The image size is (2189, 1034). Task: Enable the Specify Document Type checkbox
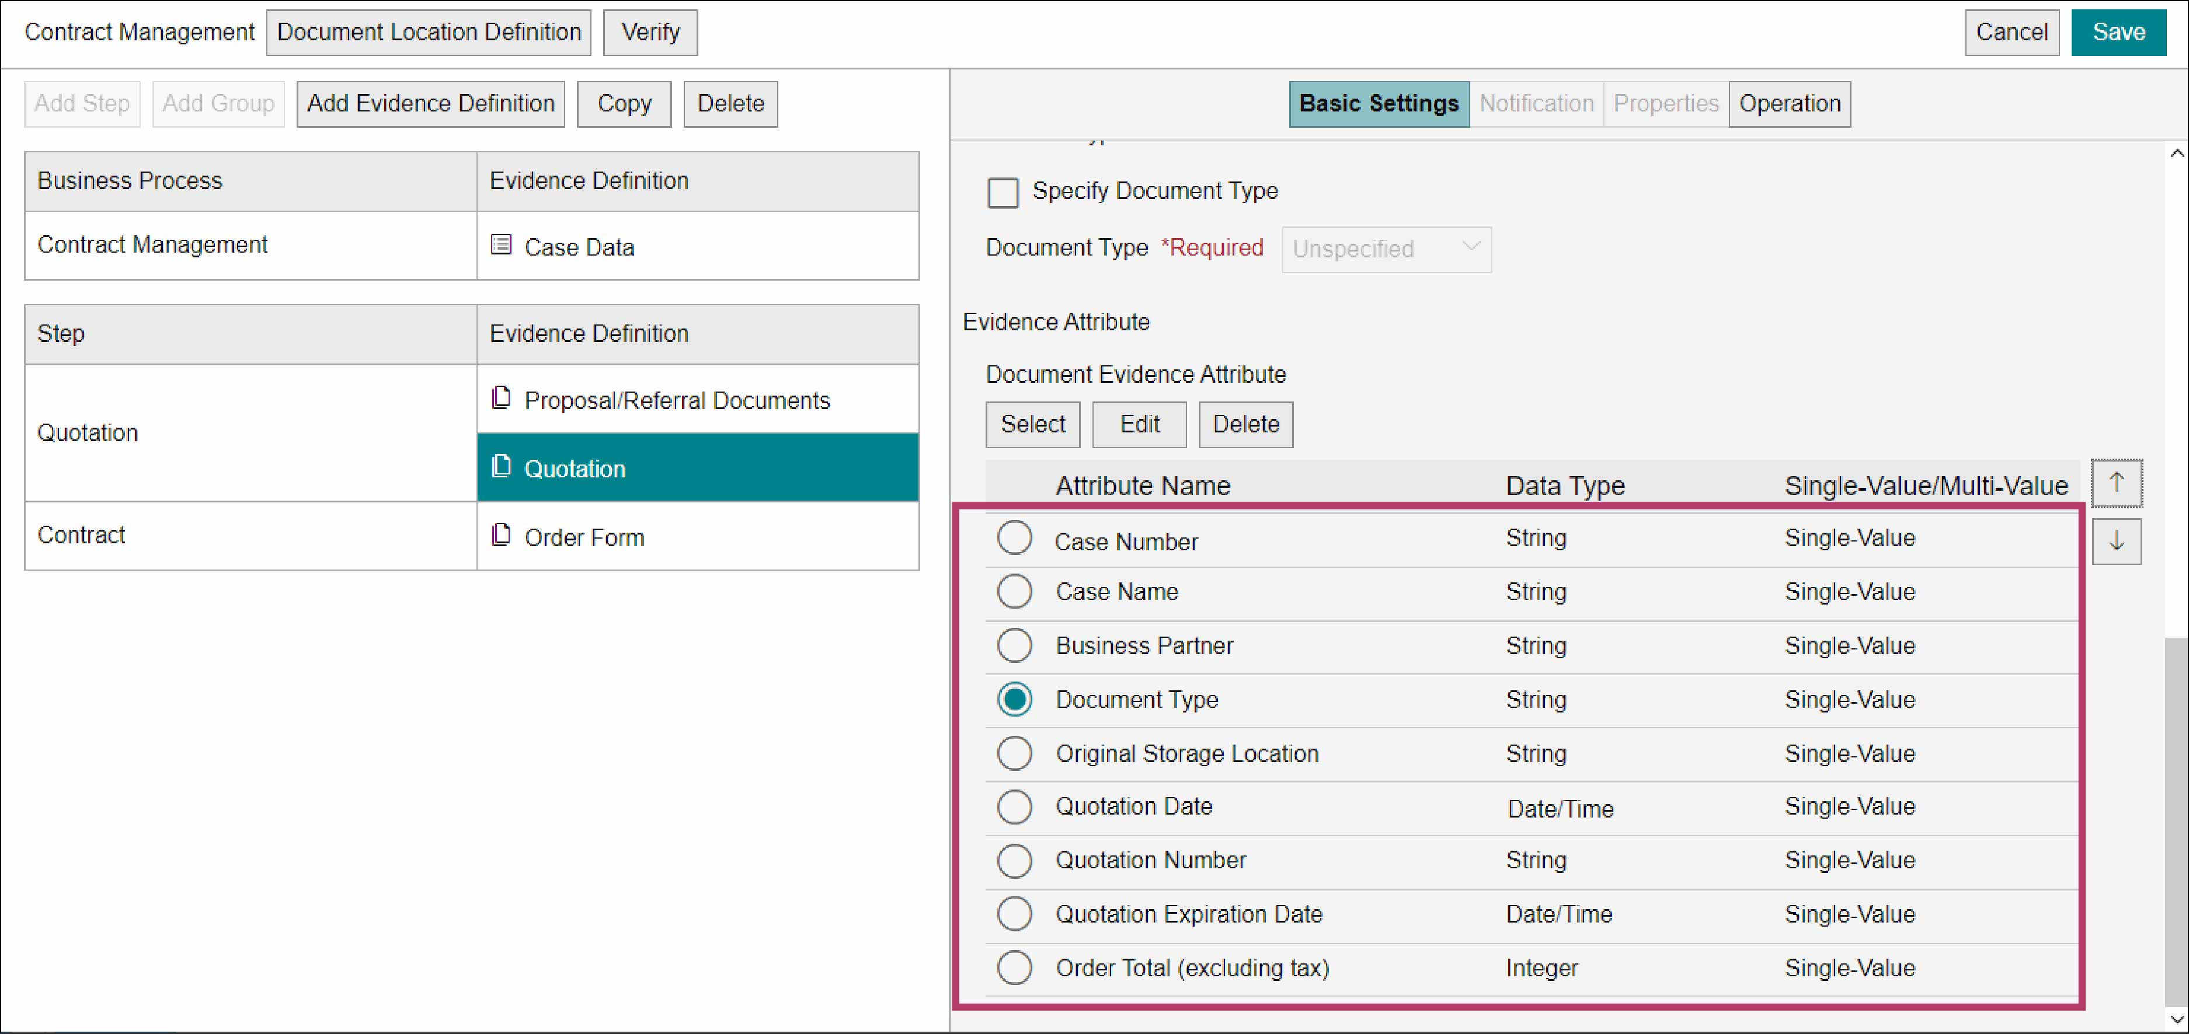click(x=1003, y=193)
